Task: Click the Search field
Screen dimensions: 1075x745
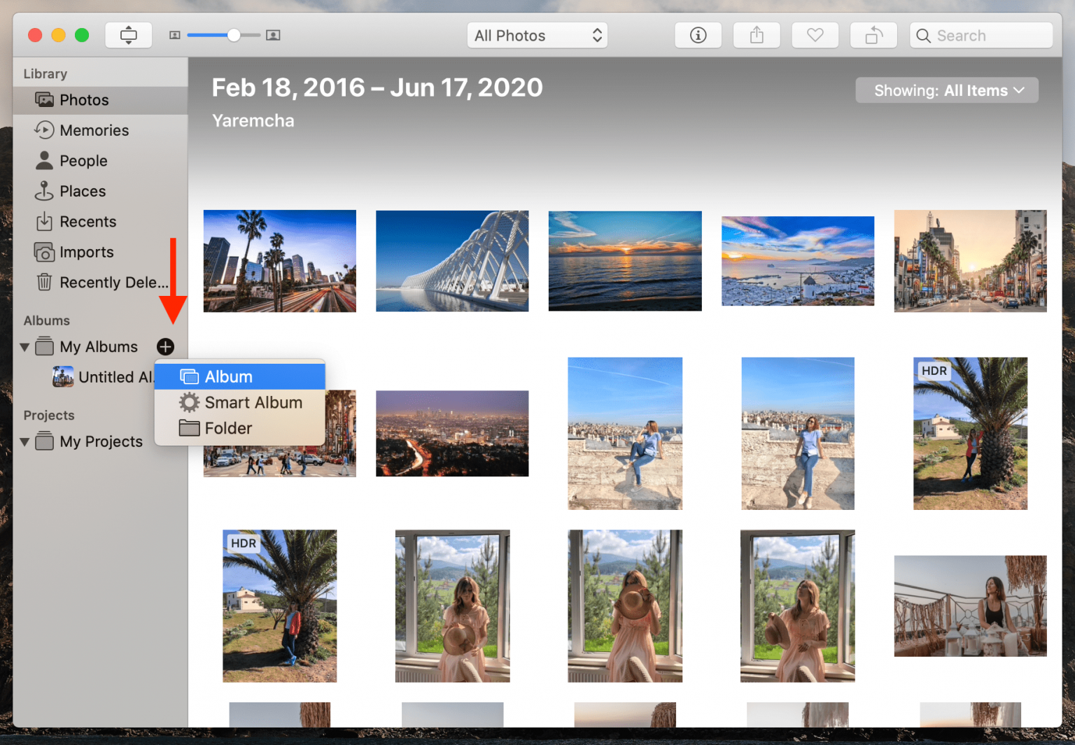Action: [x=980, y=35]
